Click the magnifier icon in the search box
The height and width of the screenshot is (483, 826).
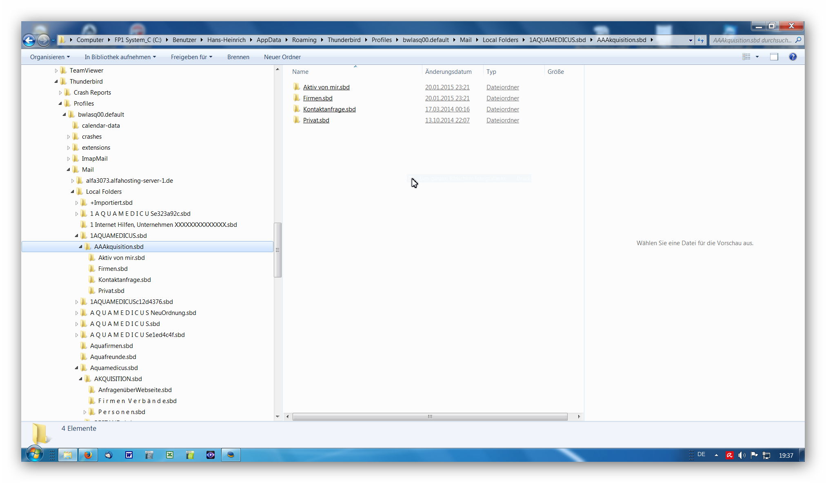(798, 40)
